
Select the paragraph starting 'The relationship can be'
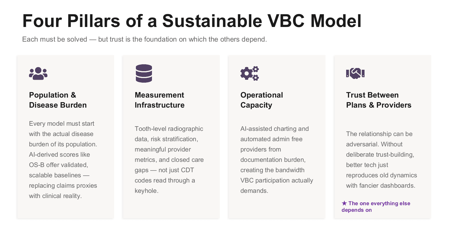coord(381,160)
